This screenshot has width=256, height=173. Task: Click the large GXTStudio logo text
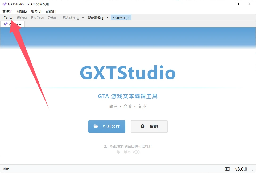click(x=128, y=72)
